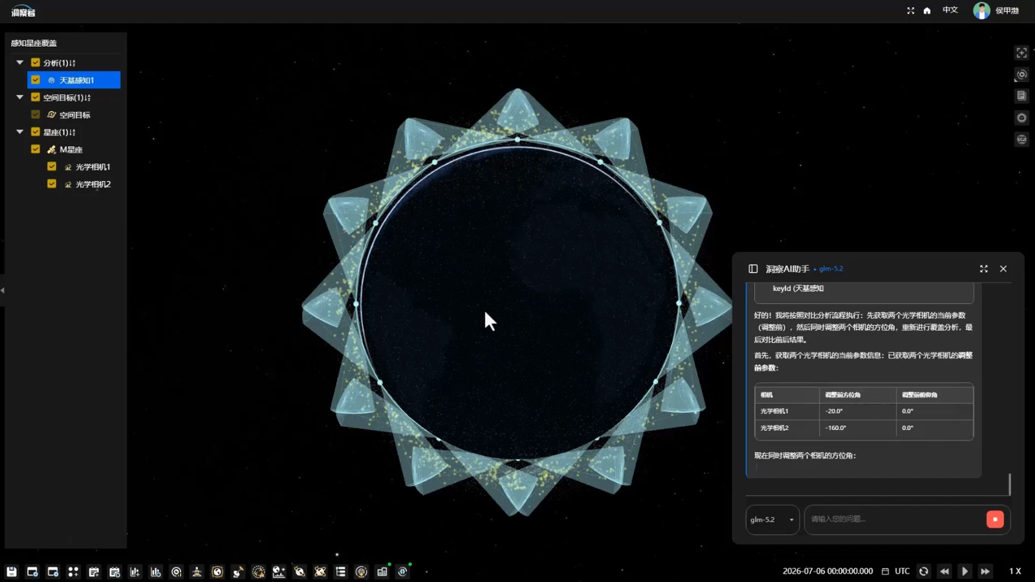Switch language via 中文 menu
This screenshot has width=1035, height=582.
(950, 10)
